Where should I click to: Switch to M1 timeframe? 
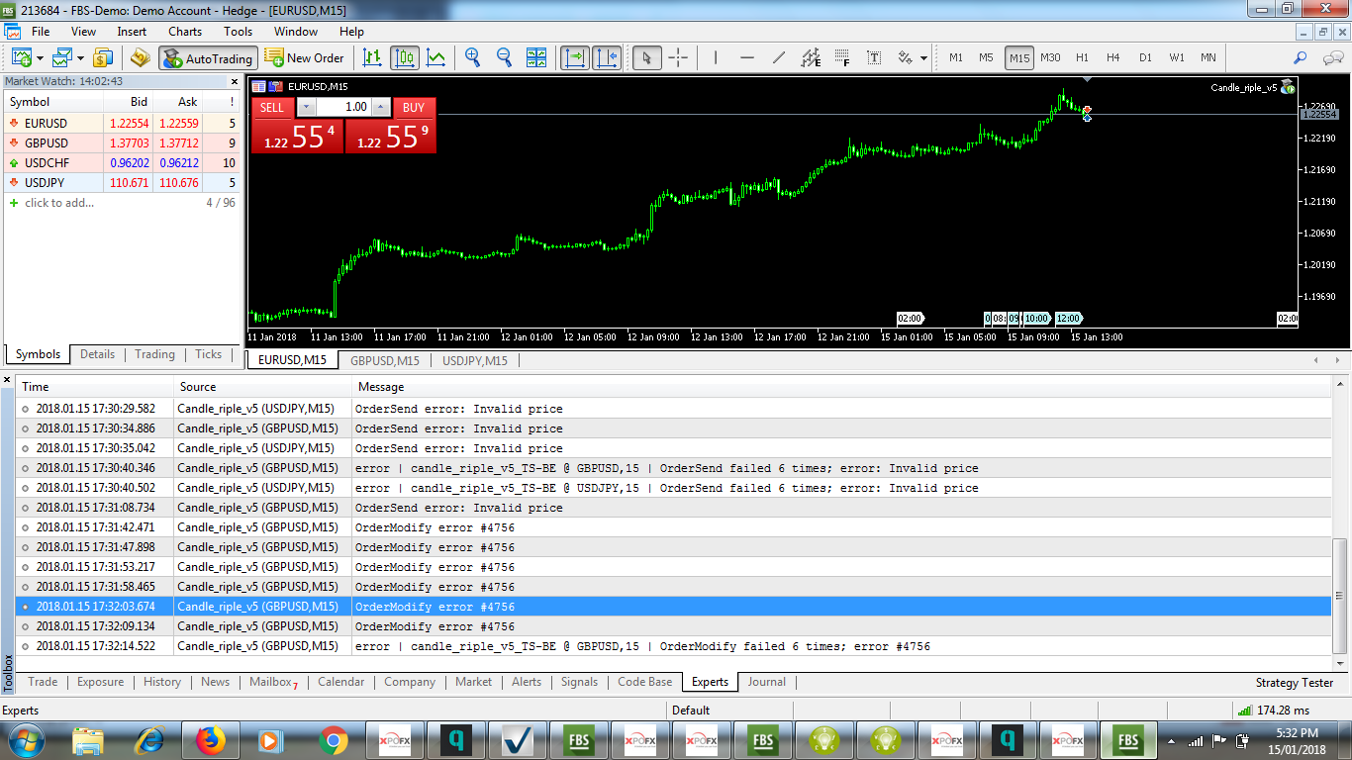point(956,57)
